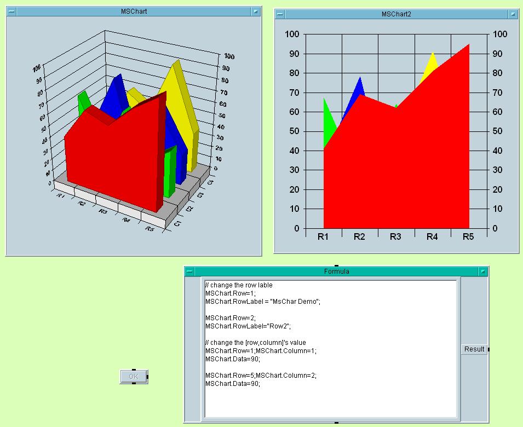523x427 pixels.
Task: Click the Result button
Action: 474,349
